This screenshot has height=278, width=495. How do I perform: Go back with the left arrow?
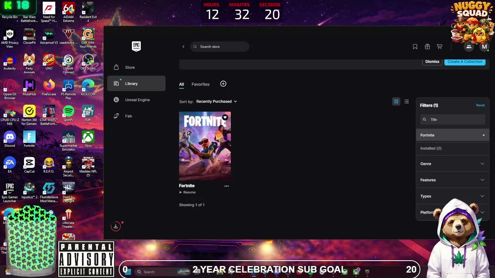pyautogui.click(x=183, y=47)
